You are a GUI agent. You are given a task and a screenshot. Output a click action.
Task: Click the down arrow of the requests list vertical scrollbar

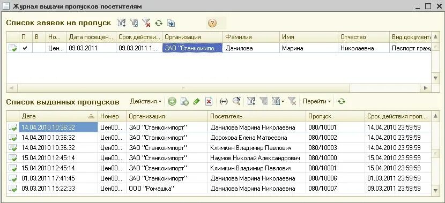pos(435,78)
